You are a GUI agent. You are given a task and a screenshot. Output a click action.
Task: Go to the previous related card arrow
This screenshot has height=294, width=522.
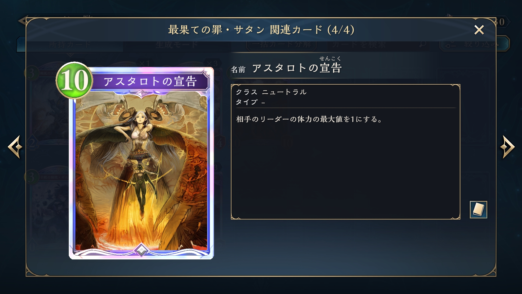(x=15, y=147)
